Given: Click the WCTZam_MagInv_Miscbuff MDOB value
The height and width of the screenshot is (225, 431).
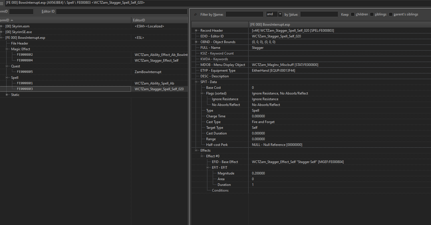Looking at the screenshot, I should point(285,65).
